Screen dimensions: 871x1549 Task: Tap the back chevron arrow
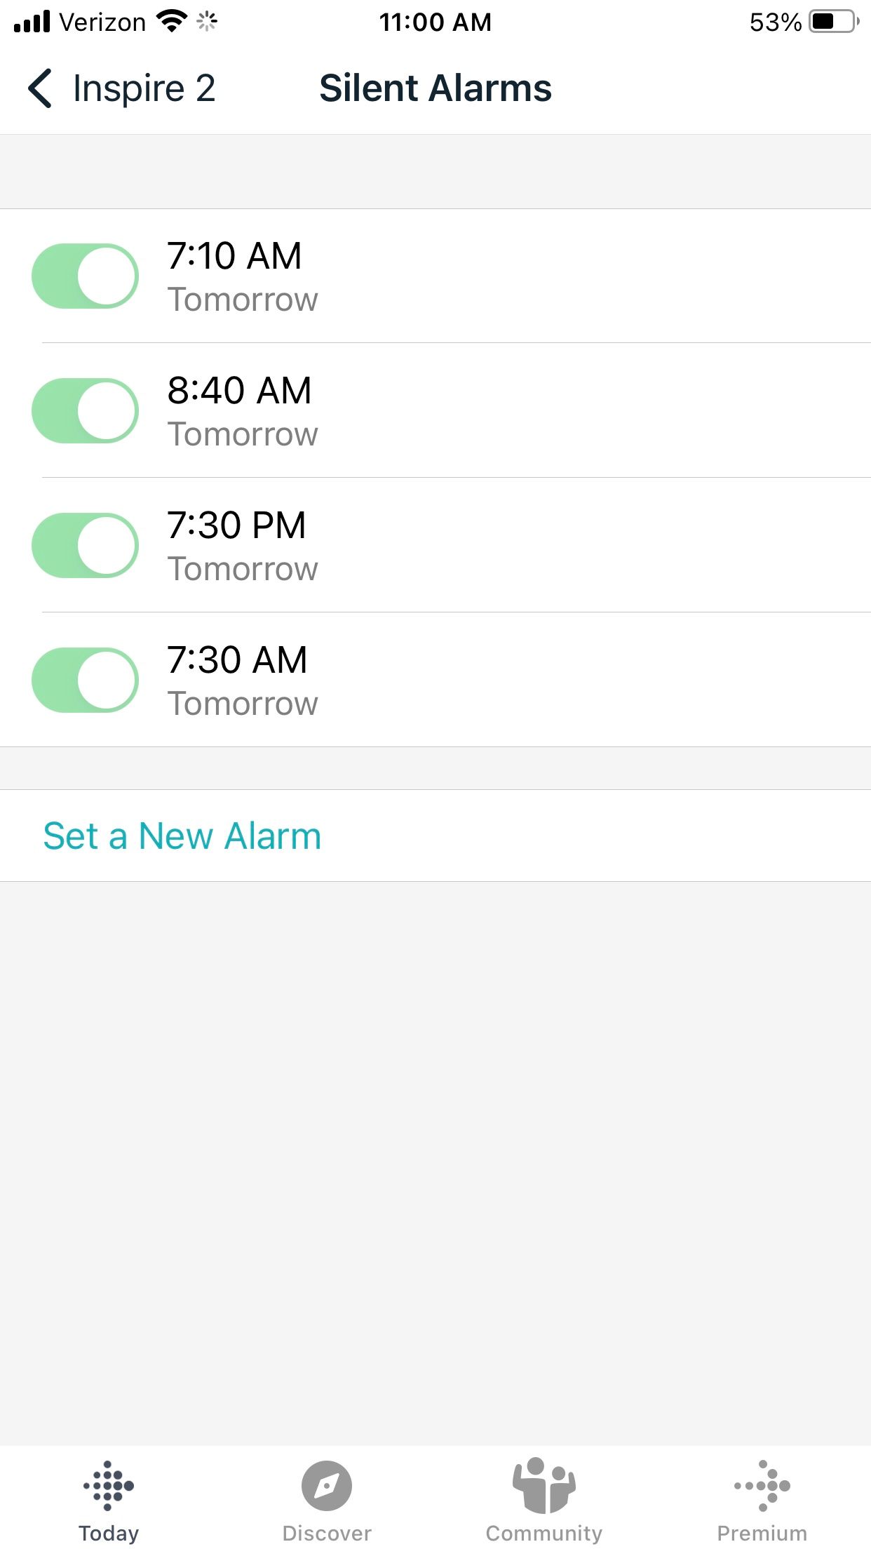coord(41,88)
